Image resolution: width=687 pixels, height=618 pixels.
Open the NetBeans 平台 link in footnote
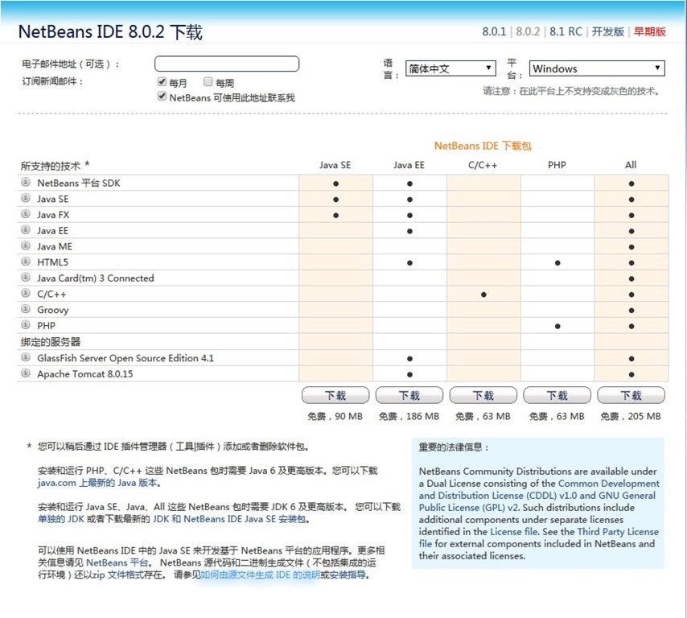[x=117, y=562]
